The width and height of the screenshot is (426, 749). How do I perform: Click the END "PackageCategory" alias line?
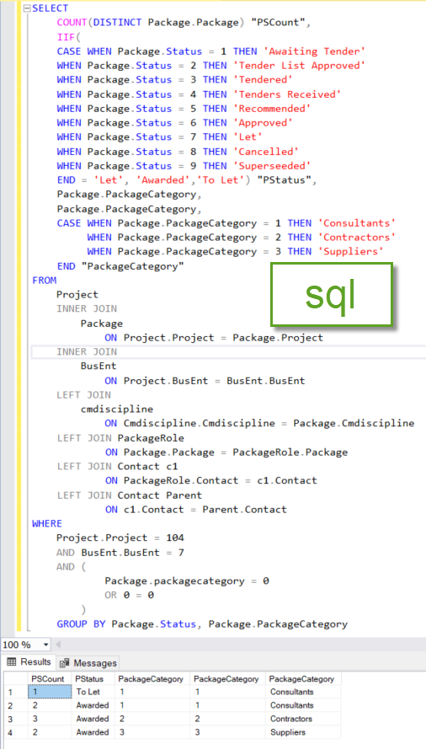click(120, 266)
